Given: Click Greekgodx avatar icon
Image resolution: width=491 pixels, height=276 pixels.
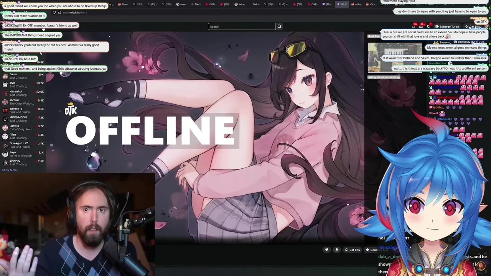Looking at the screenshot, I should tap(5, 145).
